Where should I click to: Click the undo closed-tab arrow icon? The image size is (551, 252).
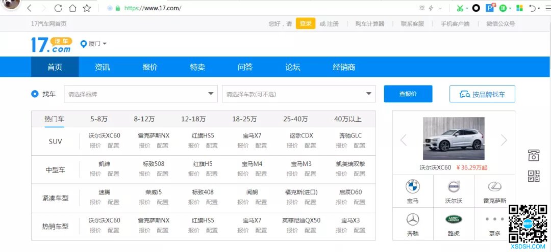[x=533, y=8]
